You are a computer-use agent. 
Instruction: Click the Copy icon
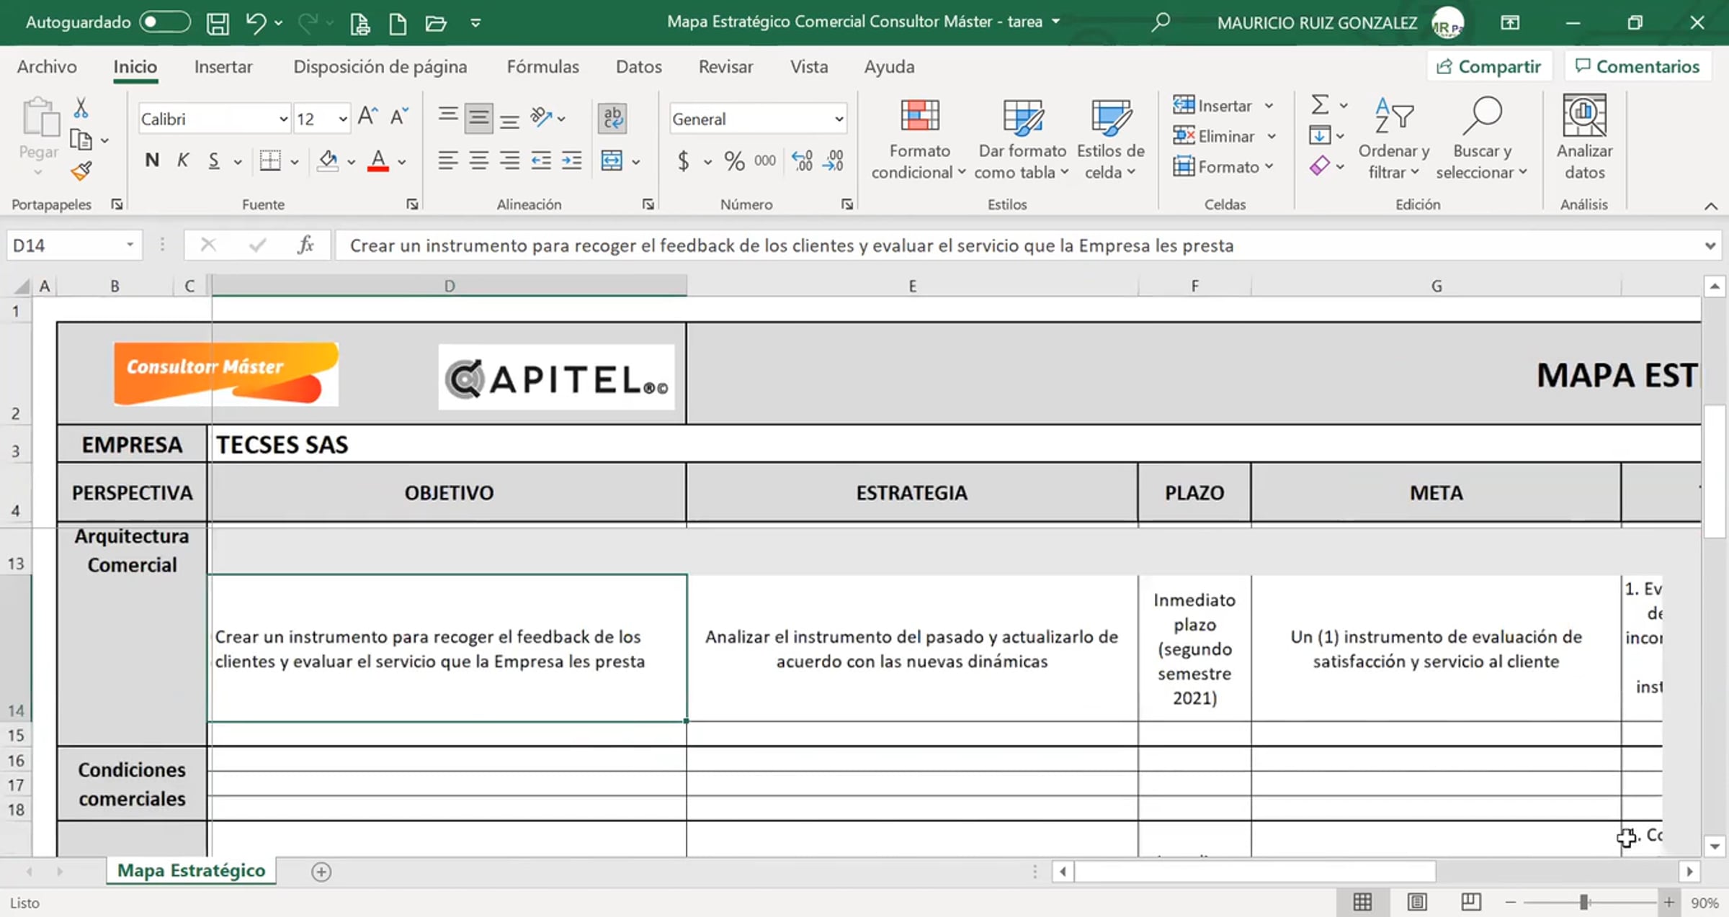[x=81, y=140]
